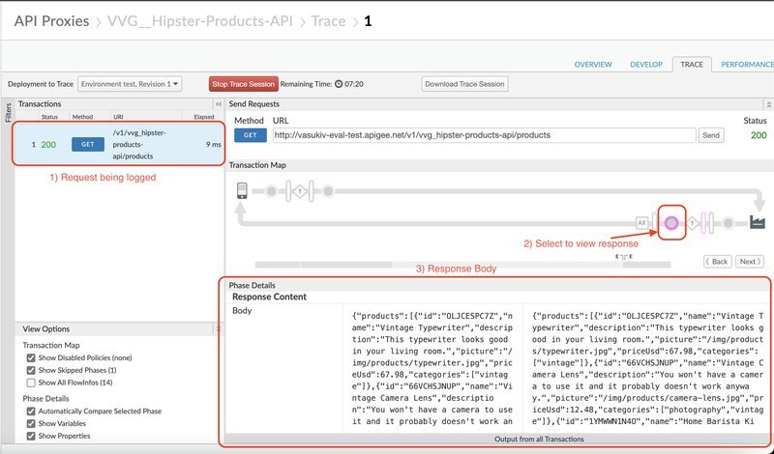Click Download Trace Session button
Image resolution: width=774 pixels, height=454 pixels.
[x=464, y=84]
